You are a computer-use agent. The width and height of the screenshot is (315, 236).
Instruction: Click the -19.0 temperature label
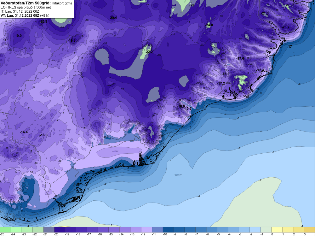18,36
